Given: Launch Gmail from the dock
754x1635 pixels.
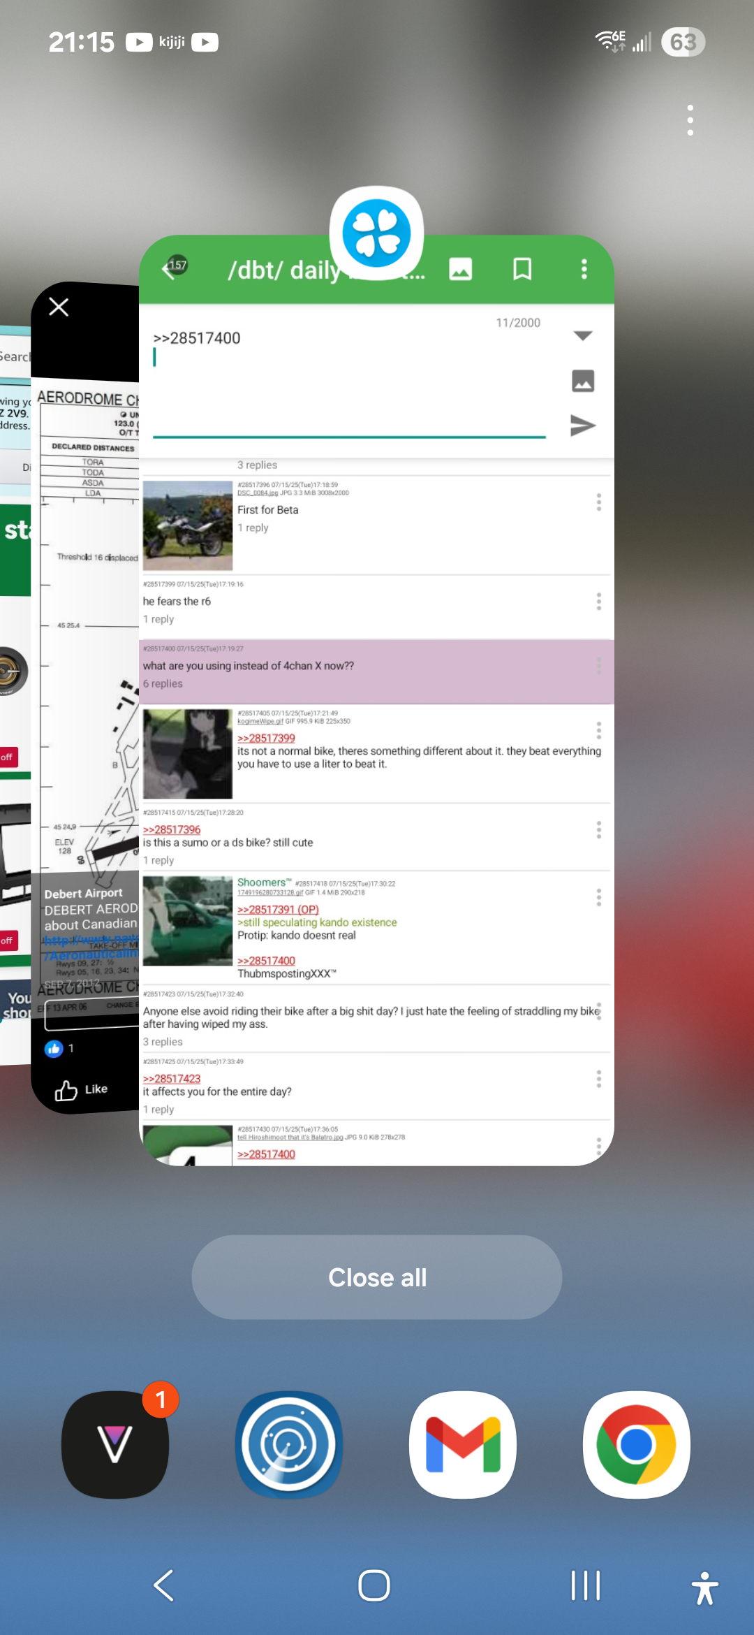Looking at the screenshot, I should 463,1444.
